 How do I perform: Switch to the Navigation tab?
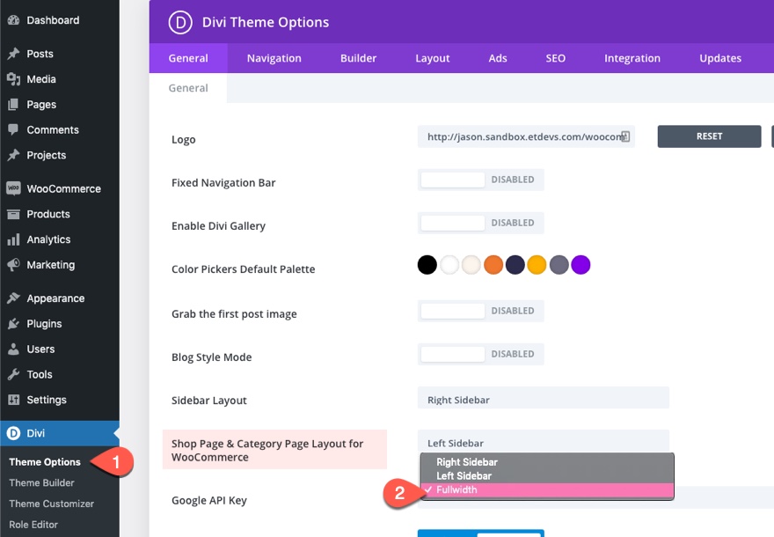[274, 58]
